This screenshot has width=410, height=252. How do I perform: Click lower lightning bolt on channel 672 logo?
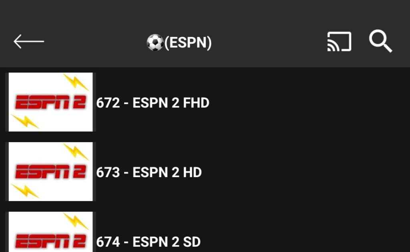24,121
